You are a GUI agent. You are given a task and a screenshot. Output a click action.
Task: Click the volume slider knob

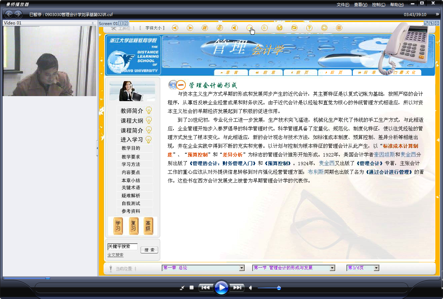[x=279, y=288]
